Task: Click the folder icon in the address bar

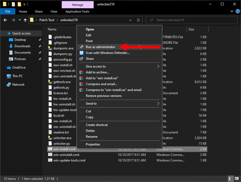Action: click(x=32, y=20)
